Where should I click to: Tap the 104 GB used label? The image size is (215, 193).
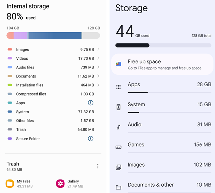tap(13, 28)
